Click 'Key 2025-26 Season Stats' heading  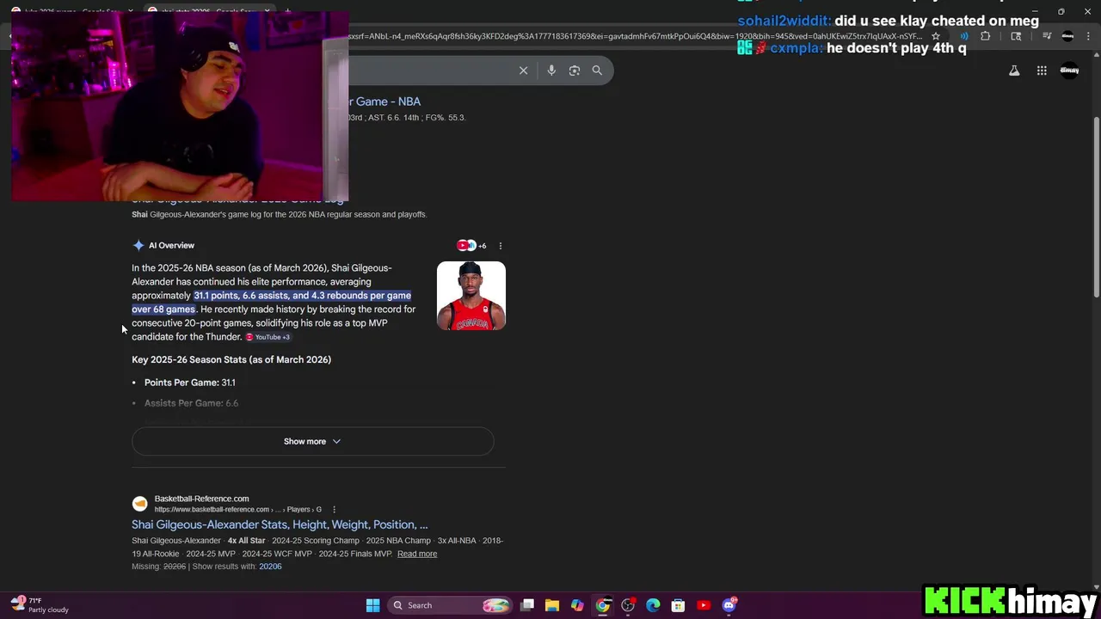[x=231, y=359]
